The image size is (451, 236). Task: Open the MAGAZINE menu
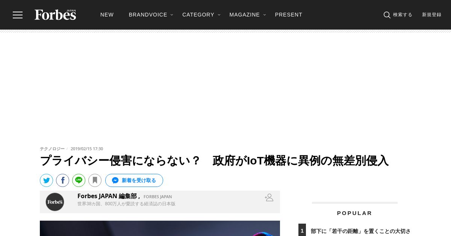[244, 15]
